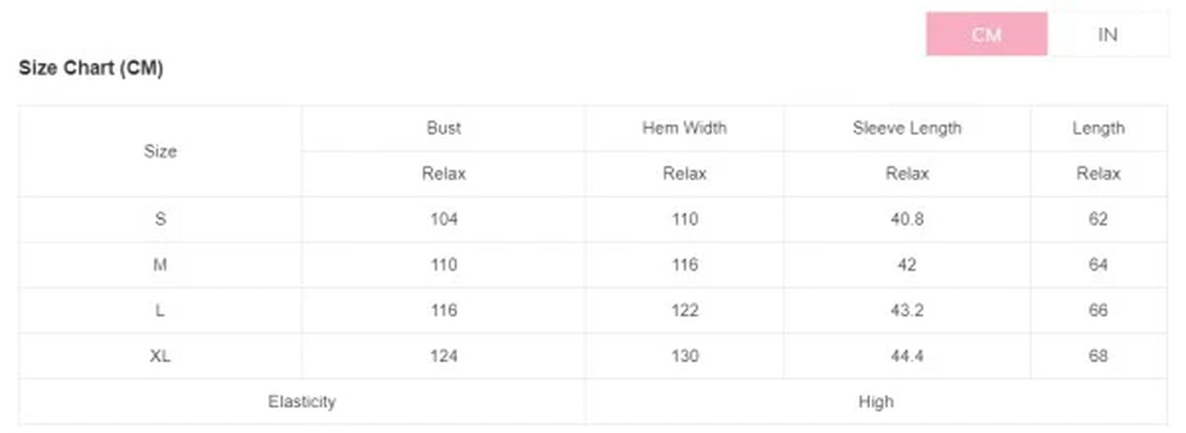Click the Elasticity row label
Image resolution: width=1186 pixels, height=433 pixels.
[x=302, y=402]
